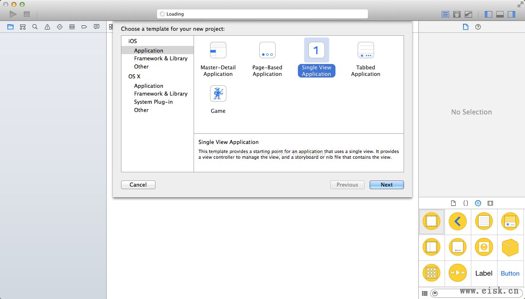This screenshot has height=299, width=525.
Task: Choose Tabbed Application template
Action: coord(366,59)
